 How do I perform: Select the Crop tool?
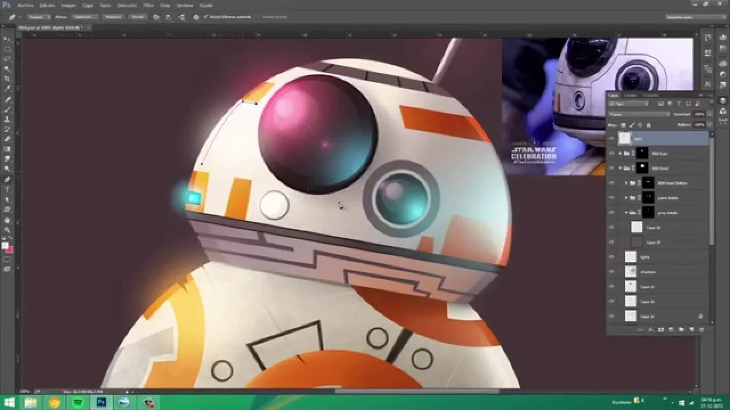point(7,79)
